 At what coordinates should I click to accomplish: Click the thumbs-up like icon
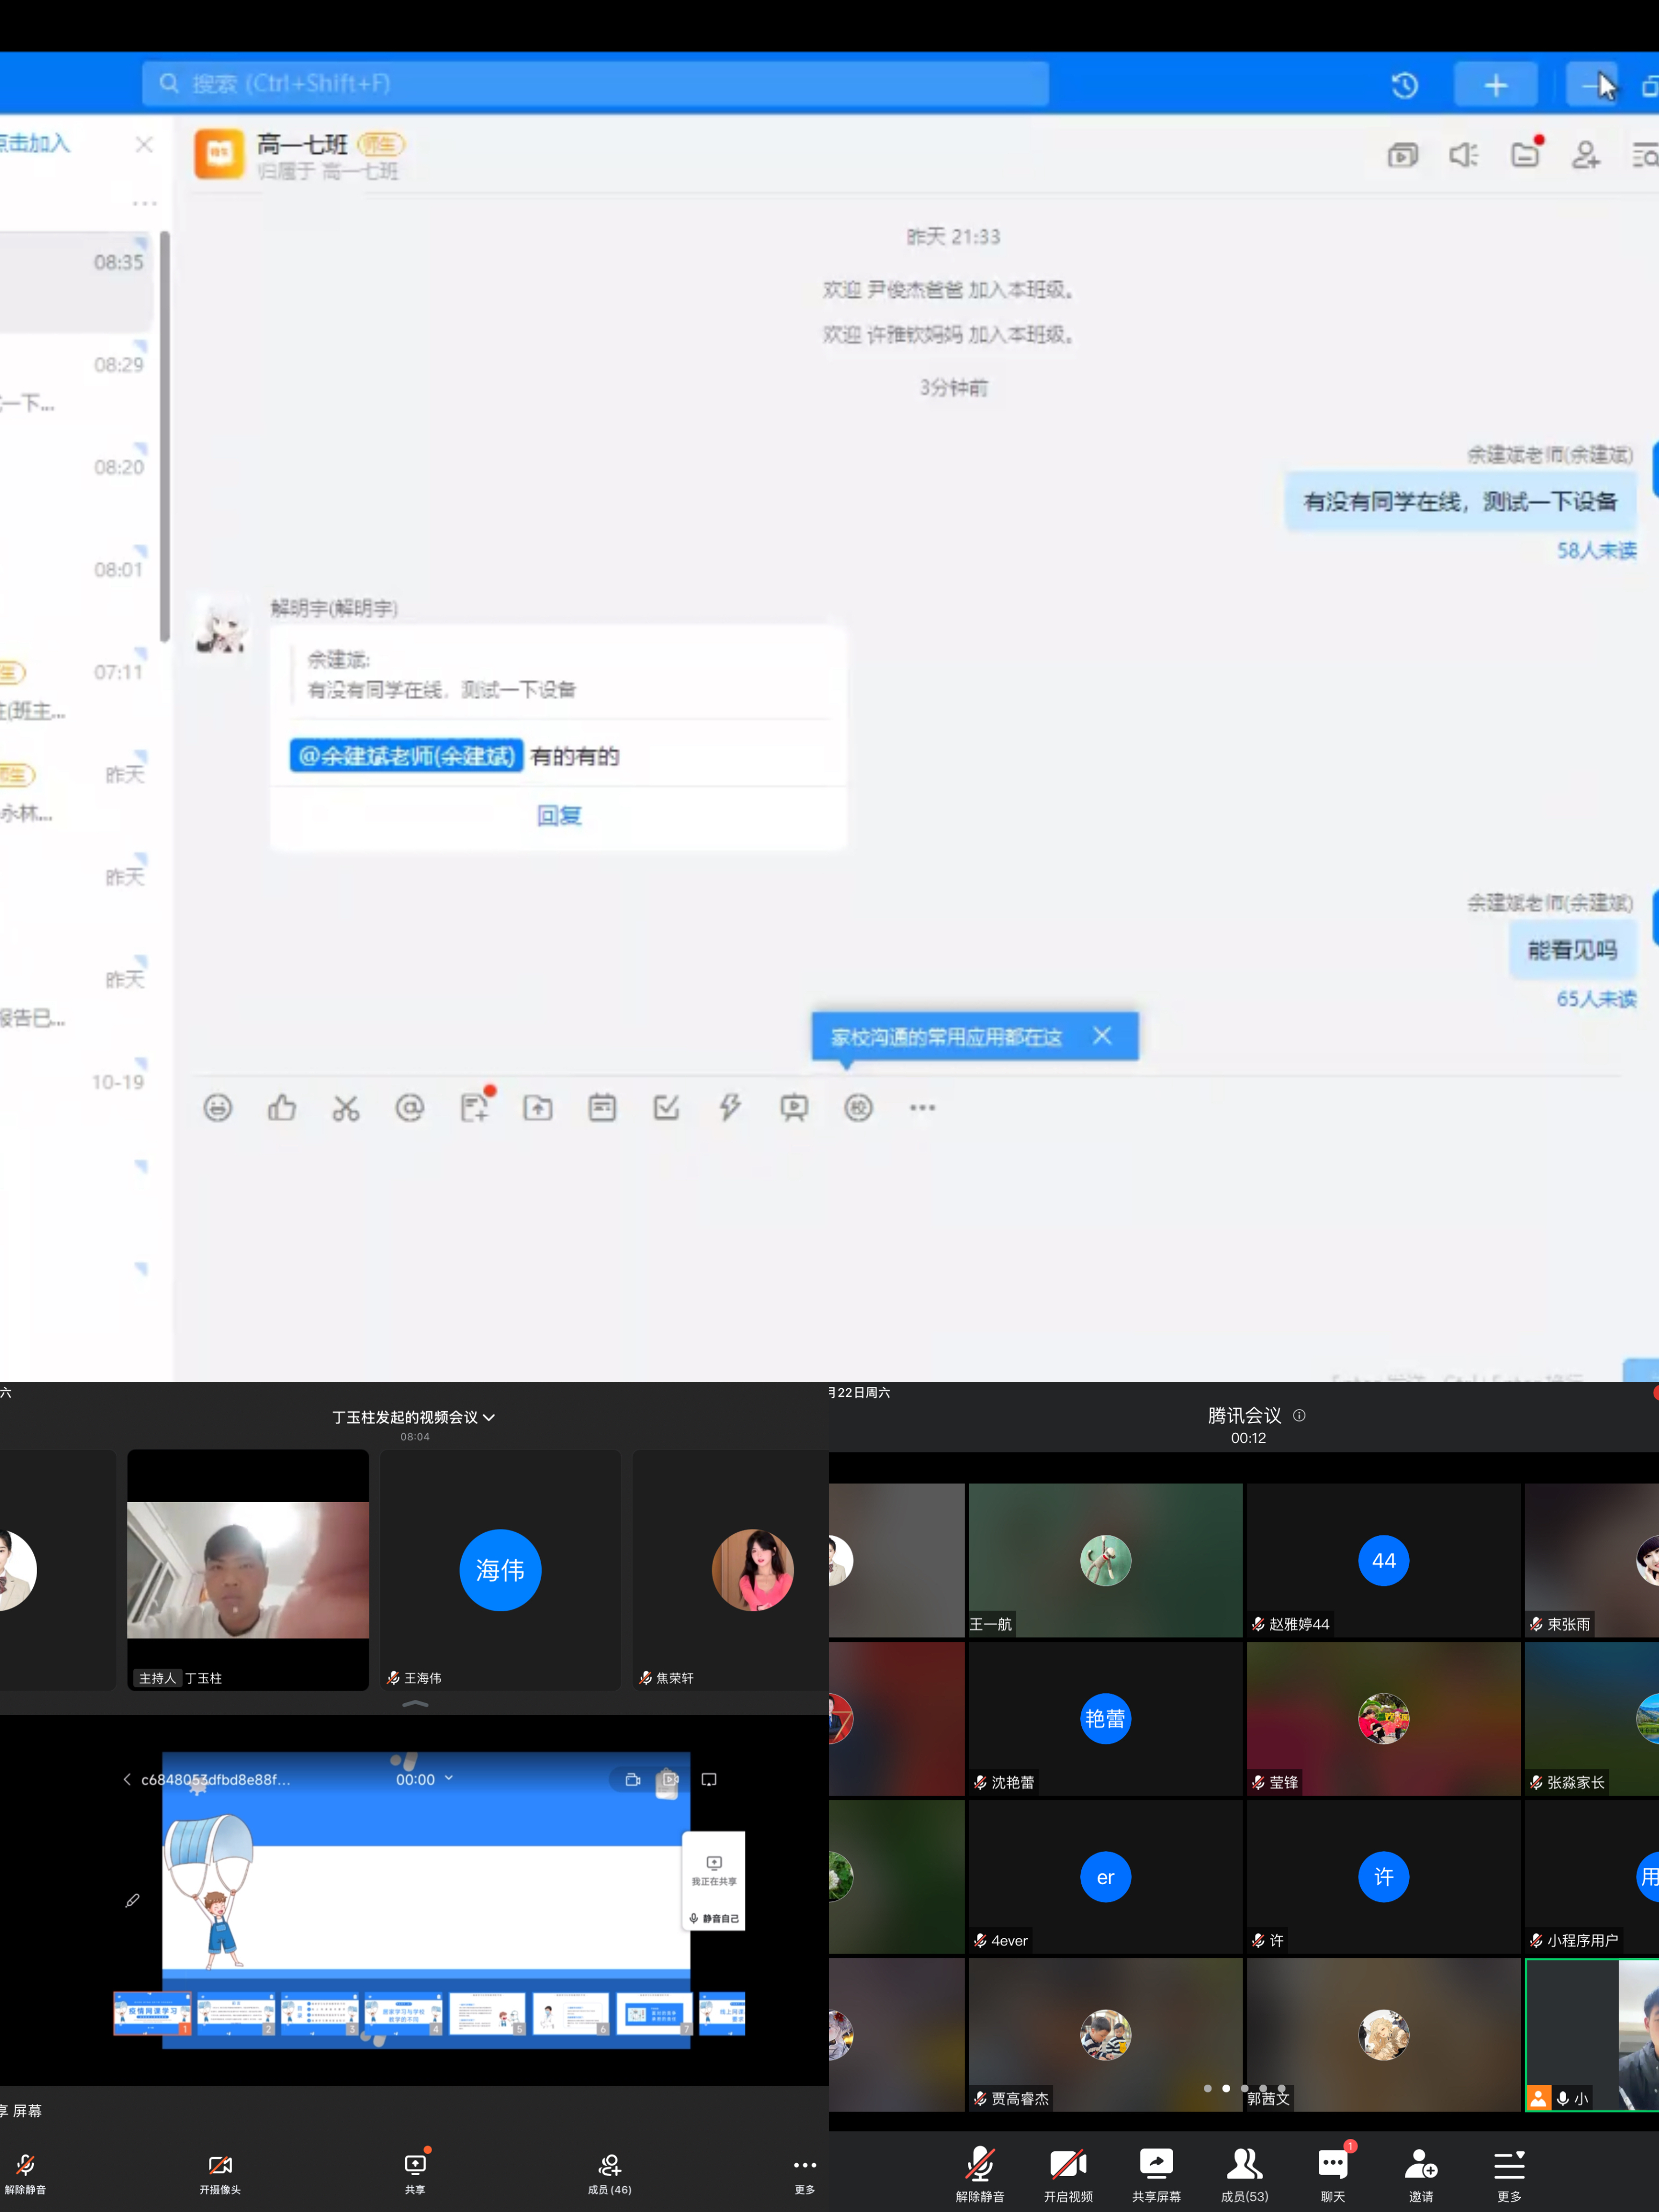click(x=282, y=1108)
